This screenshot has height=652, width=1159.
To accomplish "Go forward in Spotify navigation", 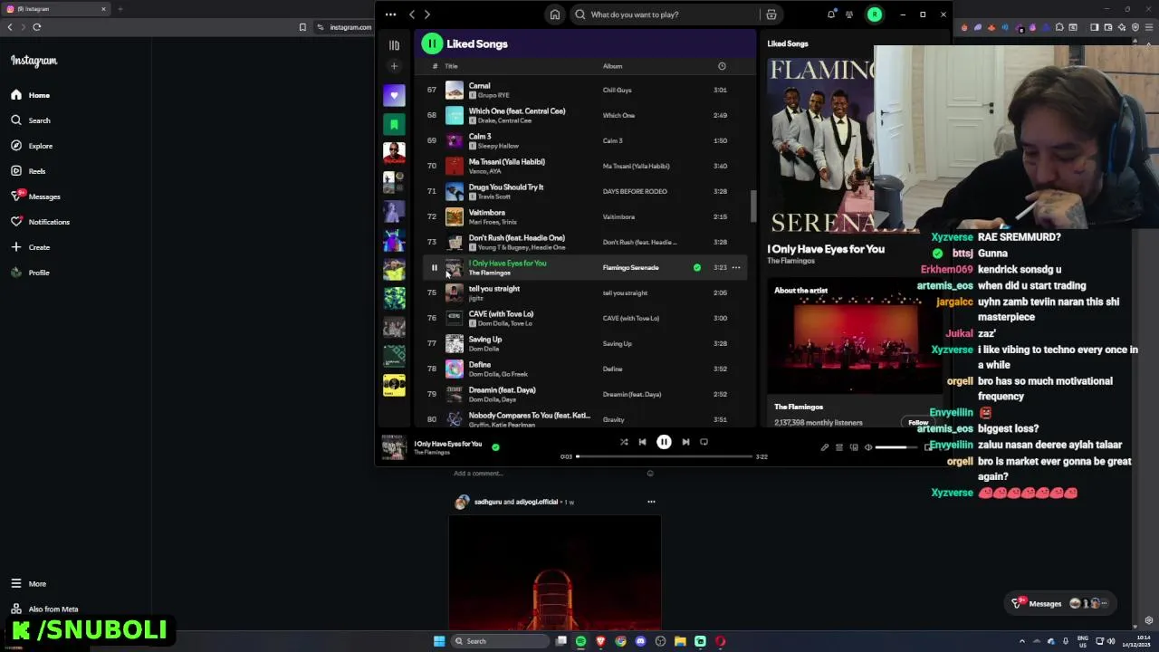I will click(x=427, y=14).
